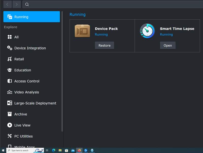This screenshot has width=203, height=153.
Task: Go forward using the right arrow button
Action: [16, 4]
